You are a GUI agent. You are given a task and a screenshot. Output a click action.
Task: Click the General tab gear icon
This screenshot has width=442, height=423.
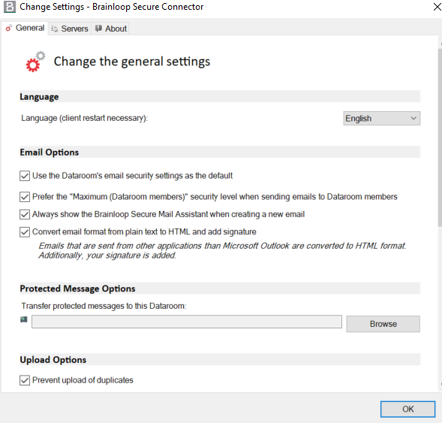9,28
